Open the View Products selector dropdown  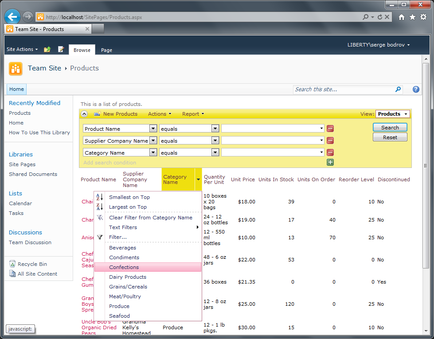tap(392, 114)
